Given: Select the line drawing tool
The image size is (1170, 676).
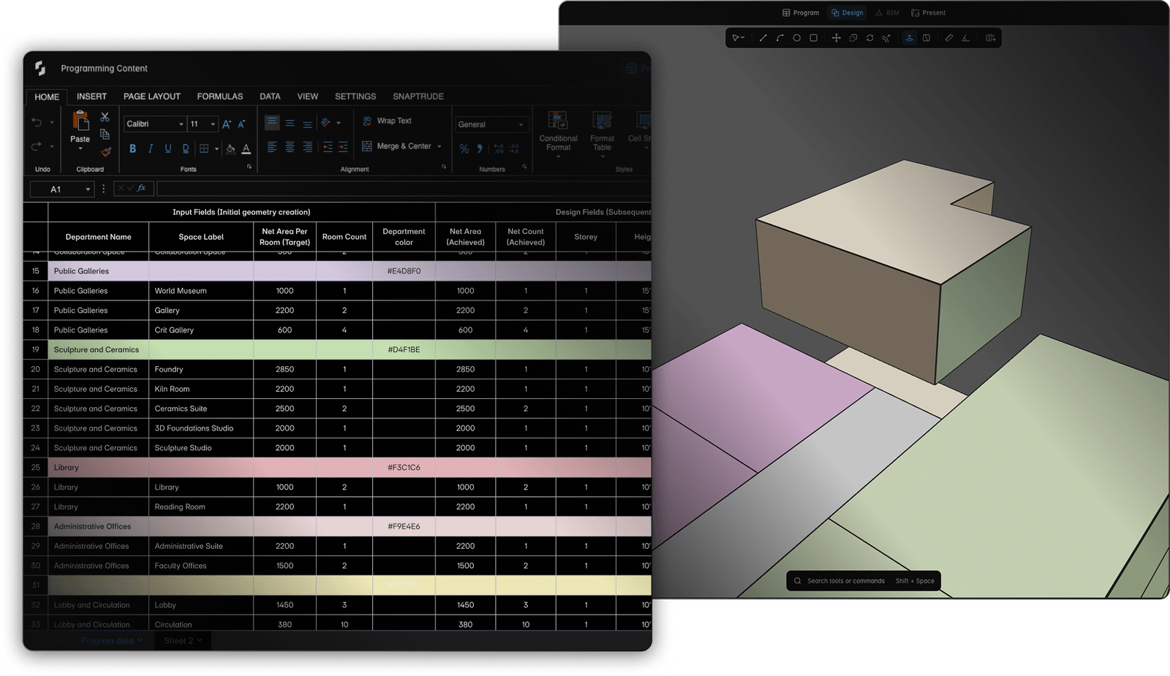Looking at the screenshot, I should (x=763, y=38).
